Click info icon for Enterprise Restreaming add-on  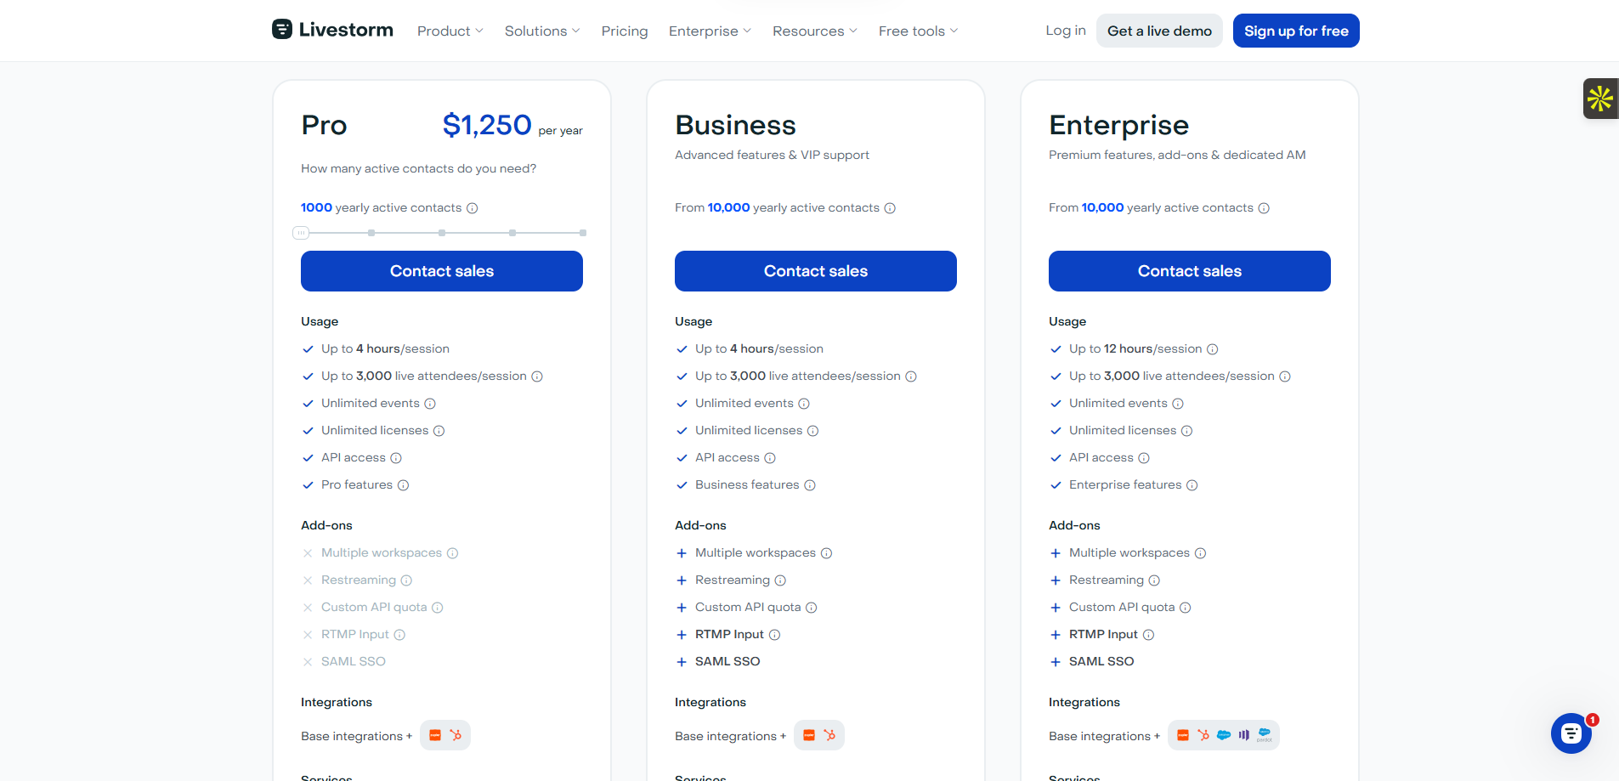1154,580
